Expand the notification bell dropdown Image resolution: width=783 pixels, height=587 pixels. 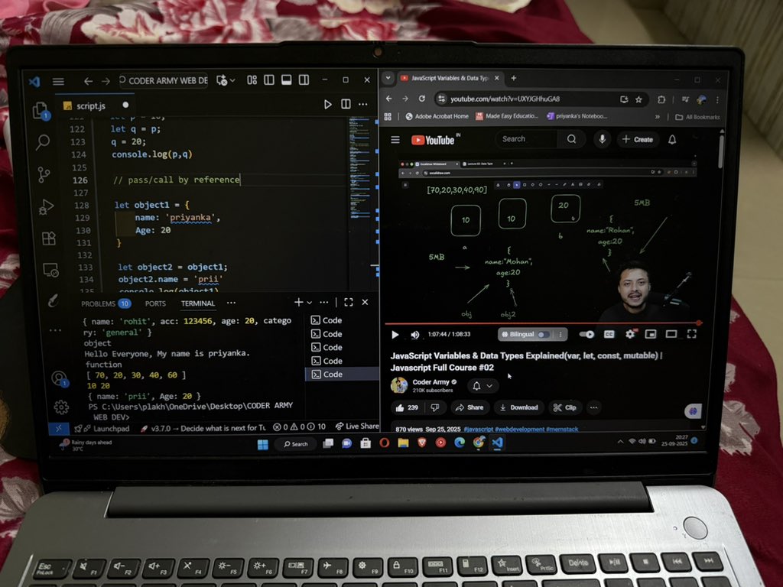(490, 386)
